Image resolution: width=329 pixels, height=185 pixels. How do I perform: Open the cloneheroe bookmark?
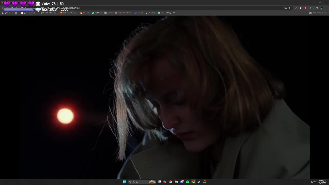tap(151, 13)
